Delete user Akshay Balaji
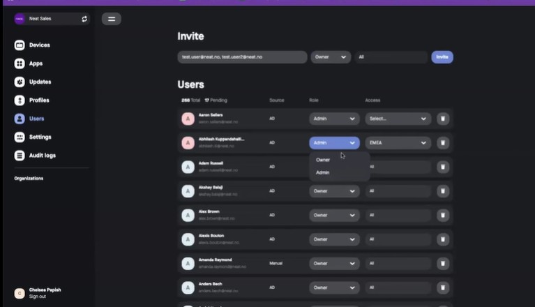The height and width of the screenshot is (307, 535). [x=443, y=191]
